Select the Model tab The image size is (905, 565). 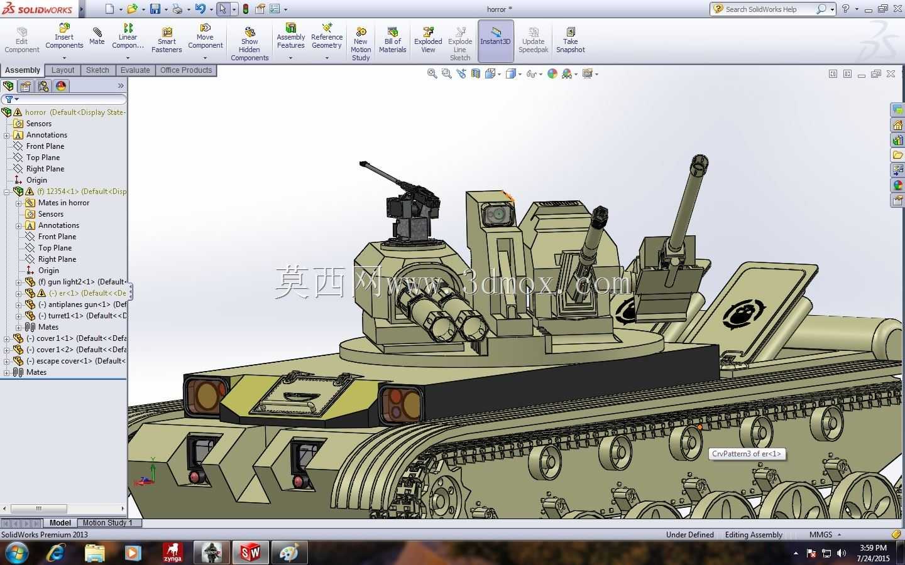point(60,522)
